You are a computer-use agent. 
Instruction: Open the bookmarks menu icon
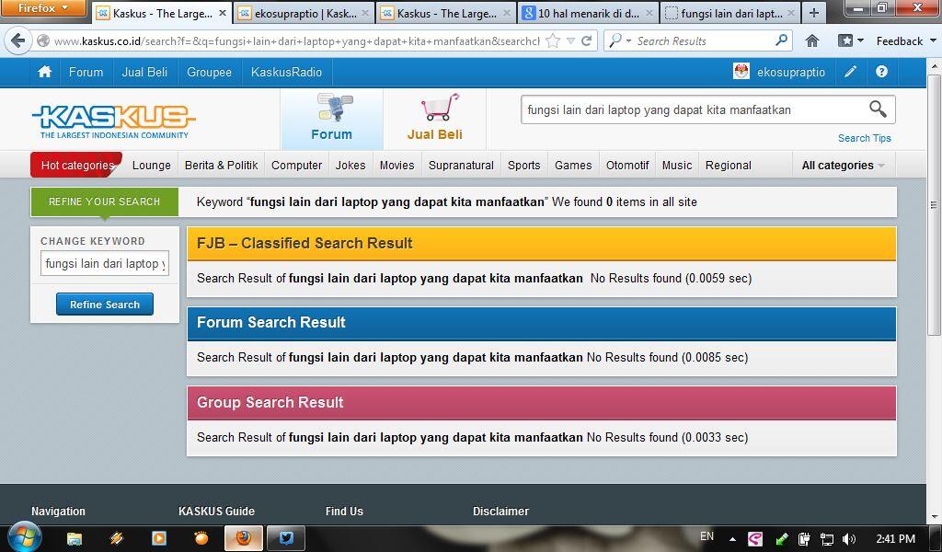coord(850,40)
